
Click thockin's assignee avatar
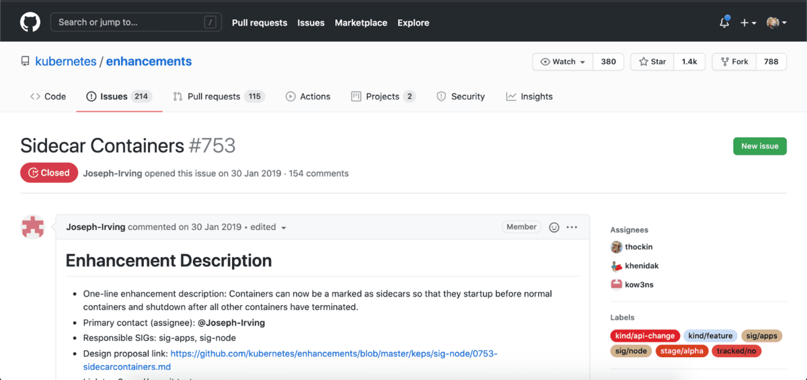pyautogui.click(x=617, y=247)
